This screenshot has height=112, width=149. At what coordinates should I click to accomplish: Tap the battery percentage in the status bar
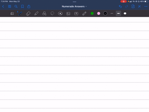[x=142, y=2]
